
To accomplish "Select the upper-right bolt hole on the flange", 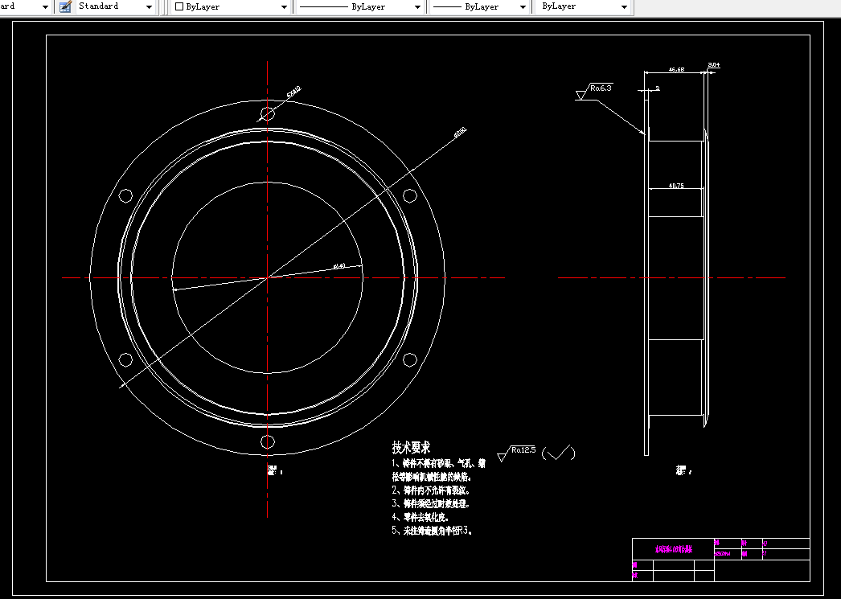I will click(x=410, y=195).
